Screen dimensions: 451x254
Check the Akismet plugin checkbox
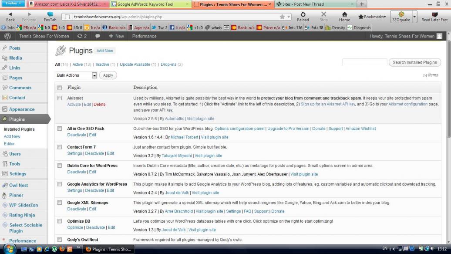[x=60, y=98]
